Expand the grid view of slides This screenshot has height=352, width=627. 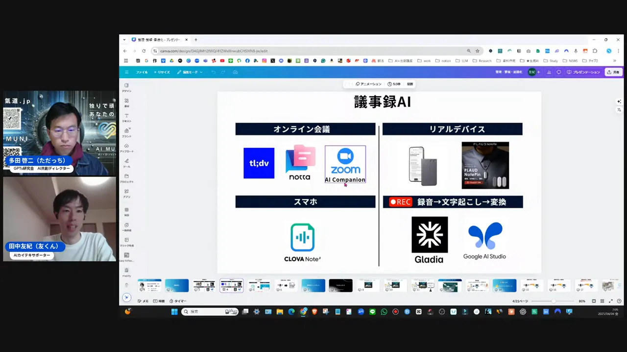(602, 301)
